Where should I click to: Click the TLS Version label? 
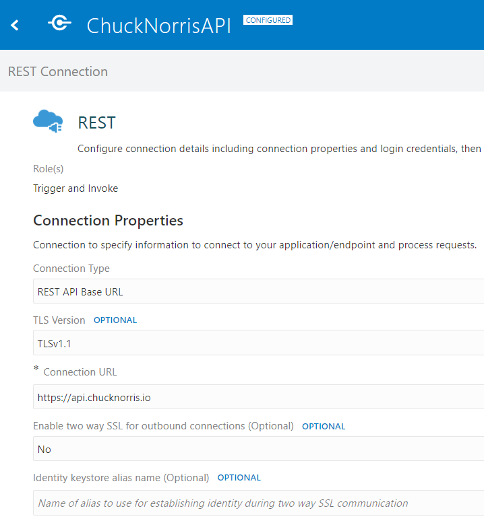click(59, 320)
